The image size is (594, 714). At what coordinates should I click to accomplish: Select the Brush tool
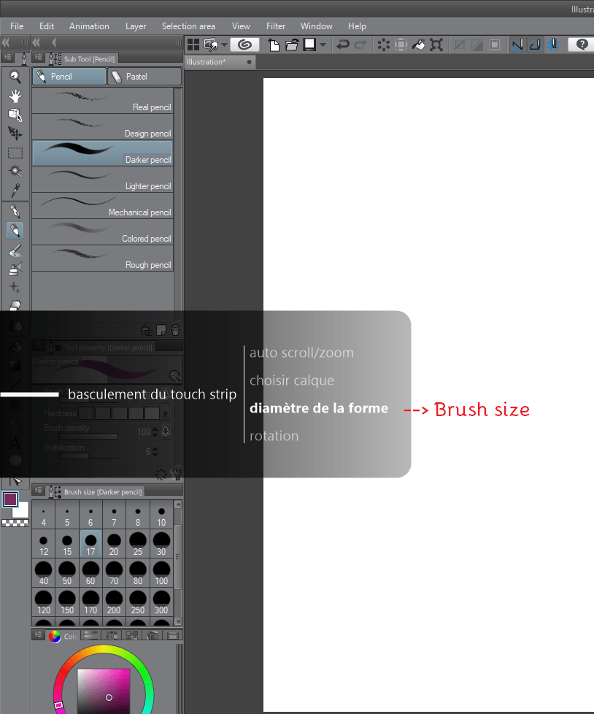coord(15,250)
